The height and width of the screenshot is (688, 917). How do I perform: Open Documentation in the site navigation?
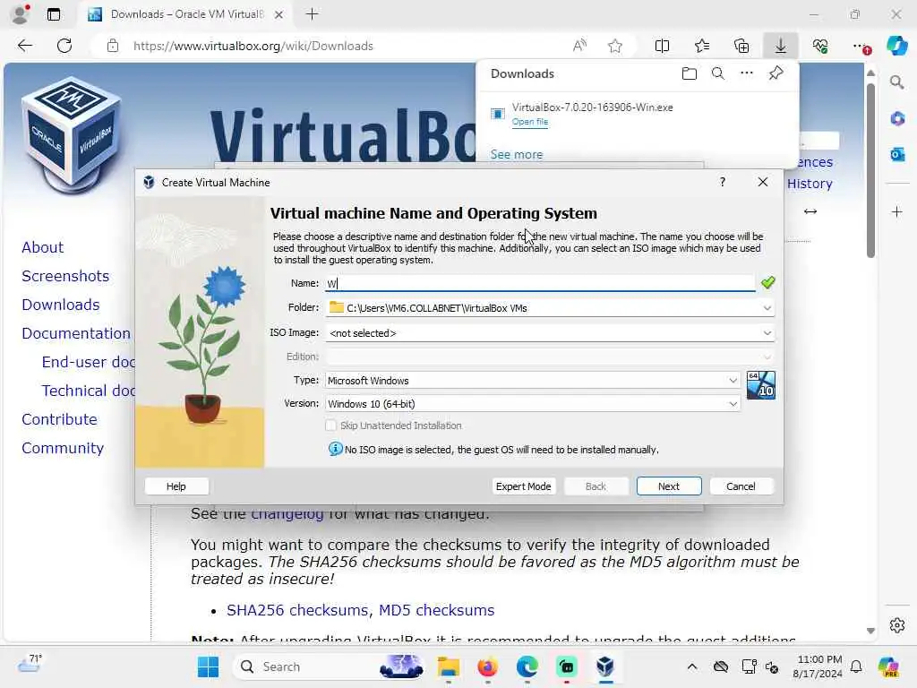76,333
